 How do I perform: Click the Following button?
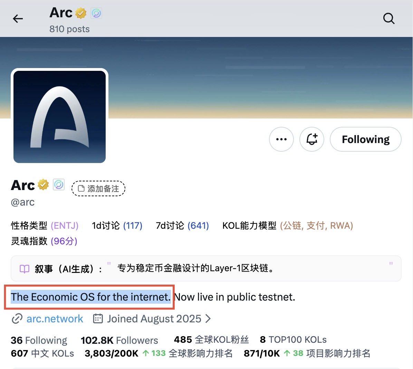coord(366,139)
